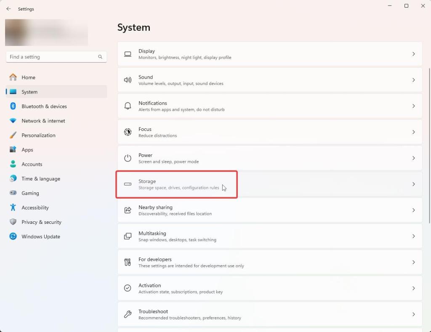Image resolution: width=431 pixels, height=332 pixels.
Task: Open Nearby sharing via its chevron
Action: pos(413,210)
